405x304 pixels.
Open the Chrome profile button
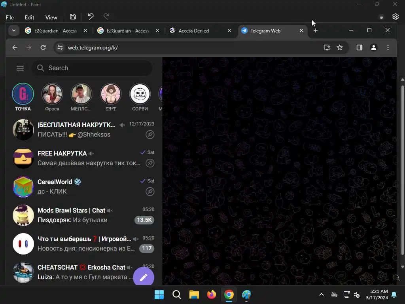pos(373,47)
